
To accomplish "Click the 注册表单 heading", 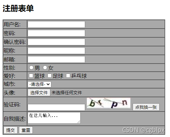I will click(18, 8).
